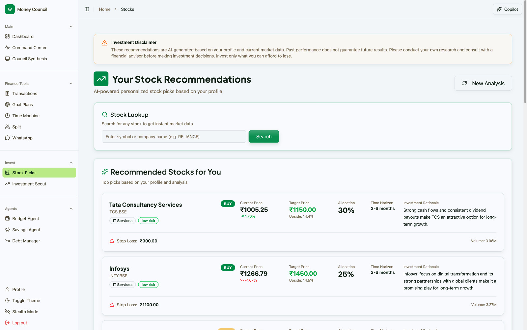Click TCS stop loss ₹900.00 value
The image size is (527, 330).
tap(149, 241)
